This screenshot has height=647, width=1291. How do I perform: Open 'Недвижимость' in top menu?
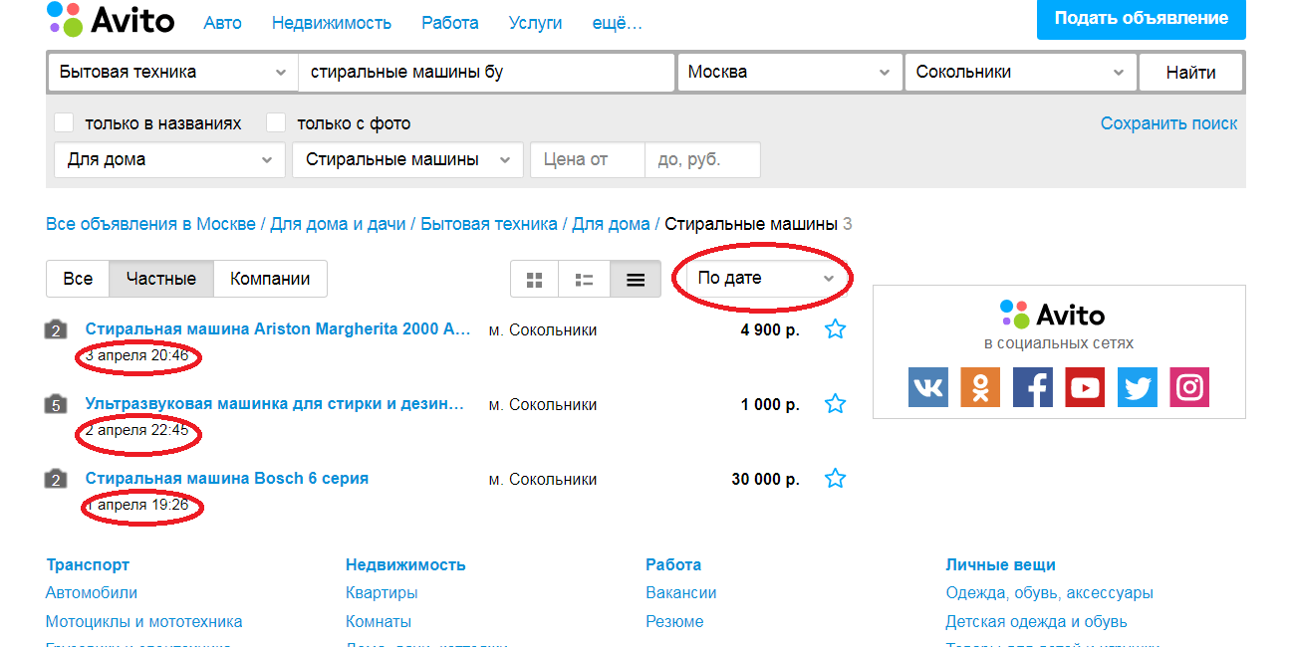[332, 22]
